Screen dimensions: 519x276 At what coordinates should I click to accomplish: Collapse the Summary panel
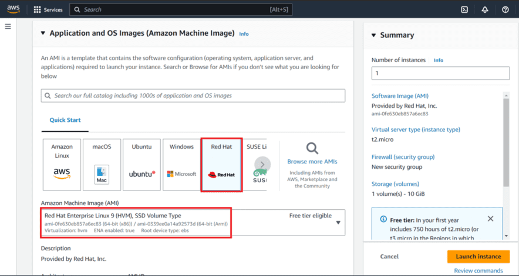pyautogui.click(x=374, y=35)
